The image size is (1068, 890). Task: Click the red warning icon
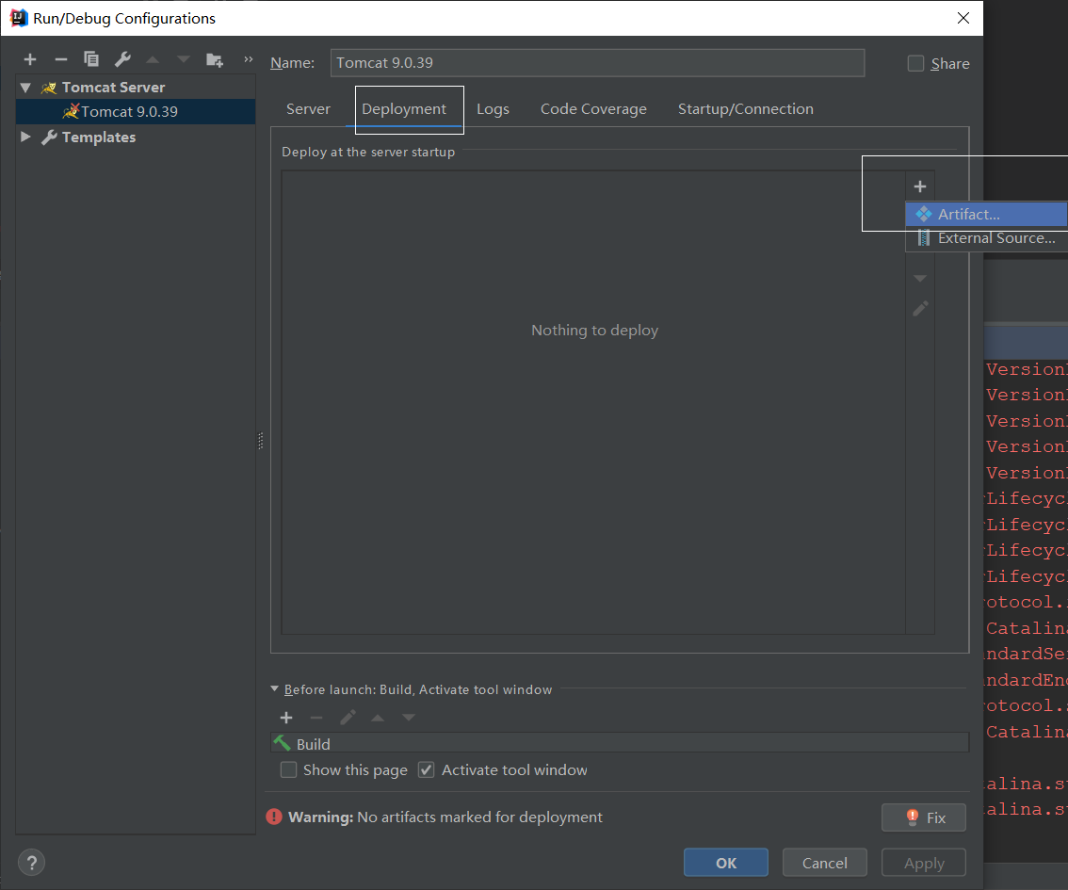[x=274, y=817]
